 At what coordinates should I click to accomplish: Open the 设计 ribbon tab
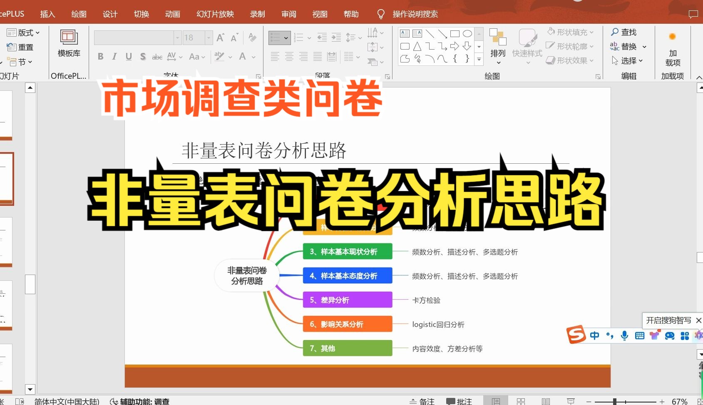(x=110, y=14)
